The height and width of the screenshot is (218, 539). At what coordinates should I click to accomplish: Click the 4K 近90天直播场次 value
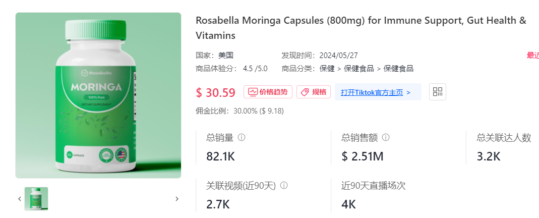point(348,204)
